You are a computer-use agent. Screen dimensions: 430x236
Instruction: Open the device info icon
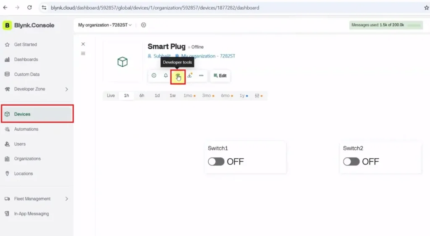point(154,76)
